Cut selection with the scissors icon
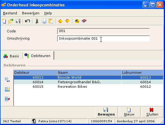This screenshot has height=125, width=165. tap(37, 21)
